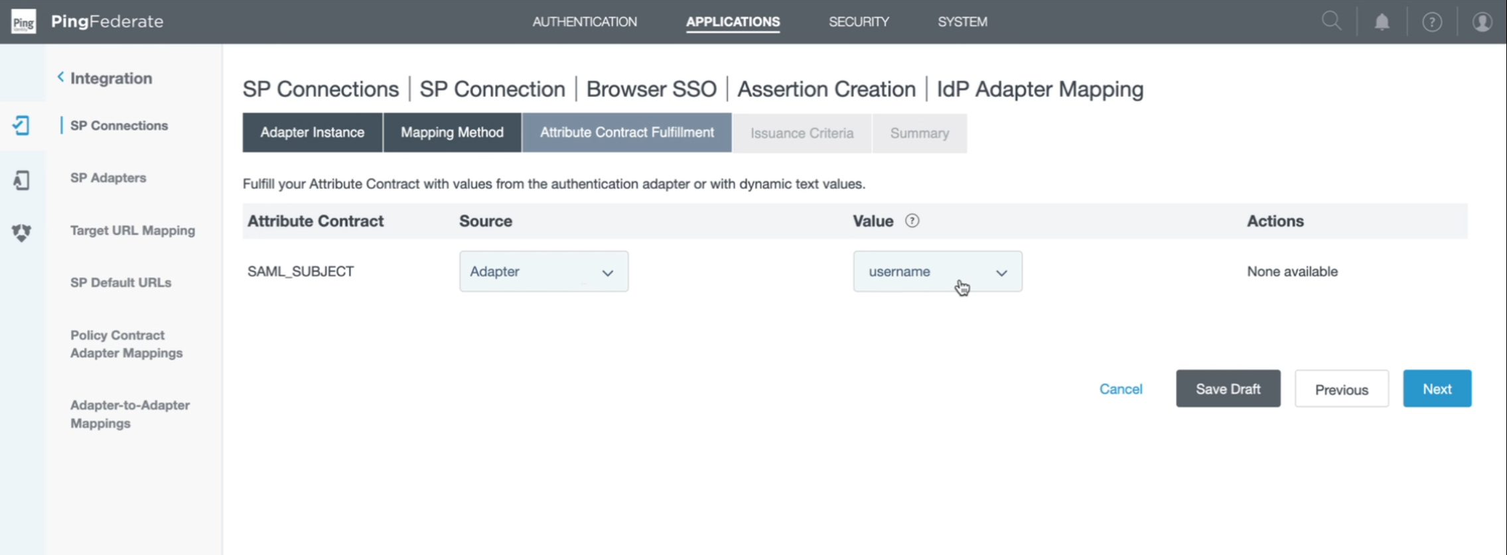Viewport: 1507px width, 555px height.
Task: Click the Next button
Action: click(x=1437, y=389)
